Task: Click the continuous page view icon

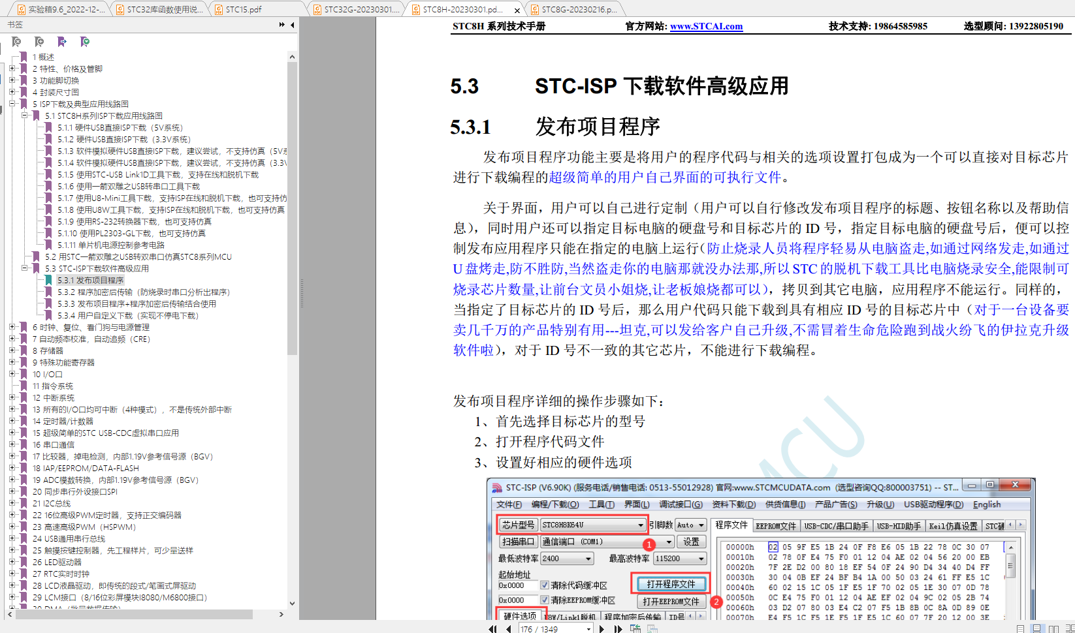Action: click(1036, 628)
